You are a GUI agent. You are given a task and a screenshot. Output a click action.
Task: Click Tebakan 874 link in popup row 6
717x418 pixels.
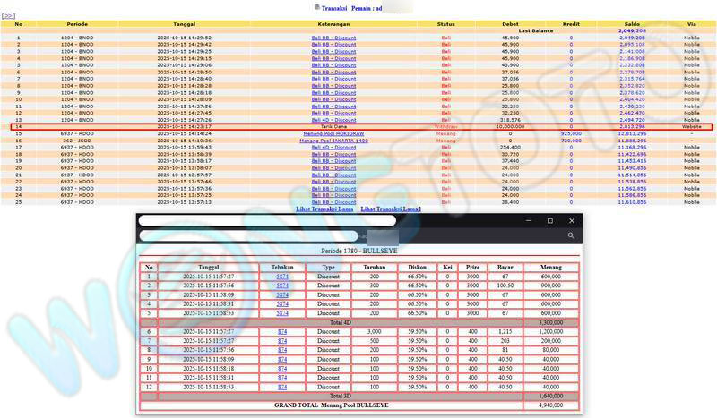pyautogui.click(x=282, y=331)
